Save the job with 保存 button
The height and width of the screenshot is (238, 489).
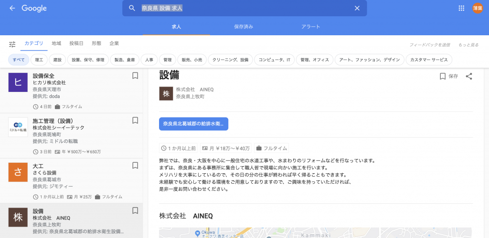click(x=449, y=76)
